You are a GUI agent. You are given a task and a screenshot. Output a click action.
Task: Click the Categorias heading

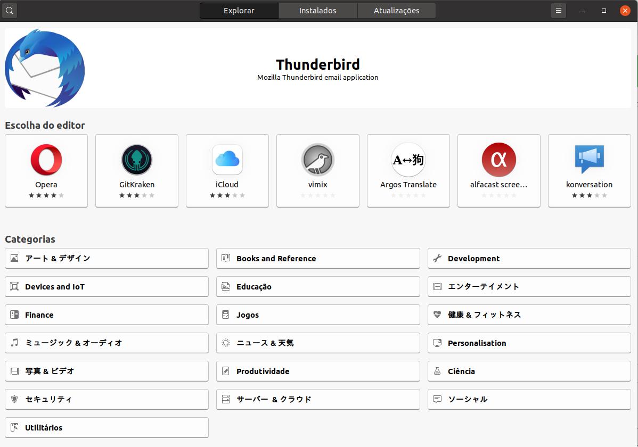coord(30,239)
